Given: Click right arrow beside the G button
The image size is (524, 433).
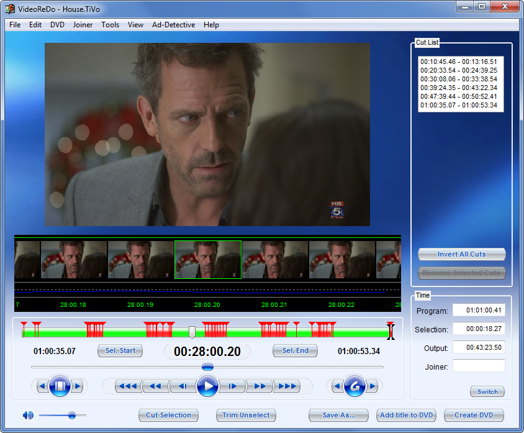Looking at the screenshot, I should 373,386.
